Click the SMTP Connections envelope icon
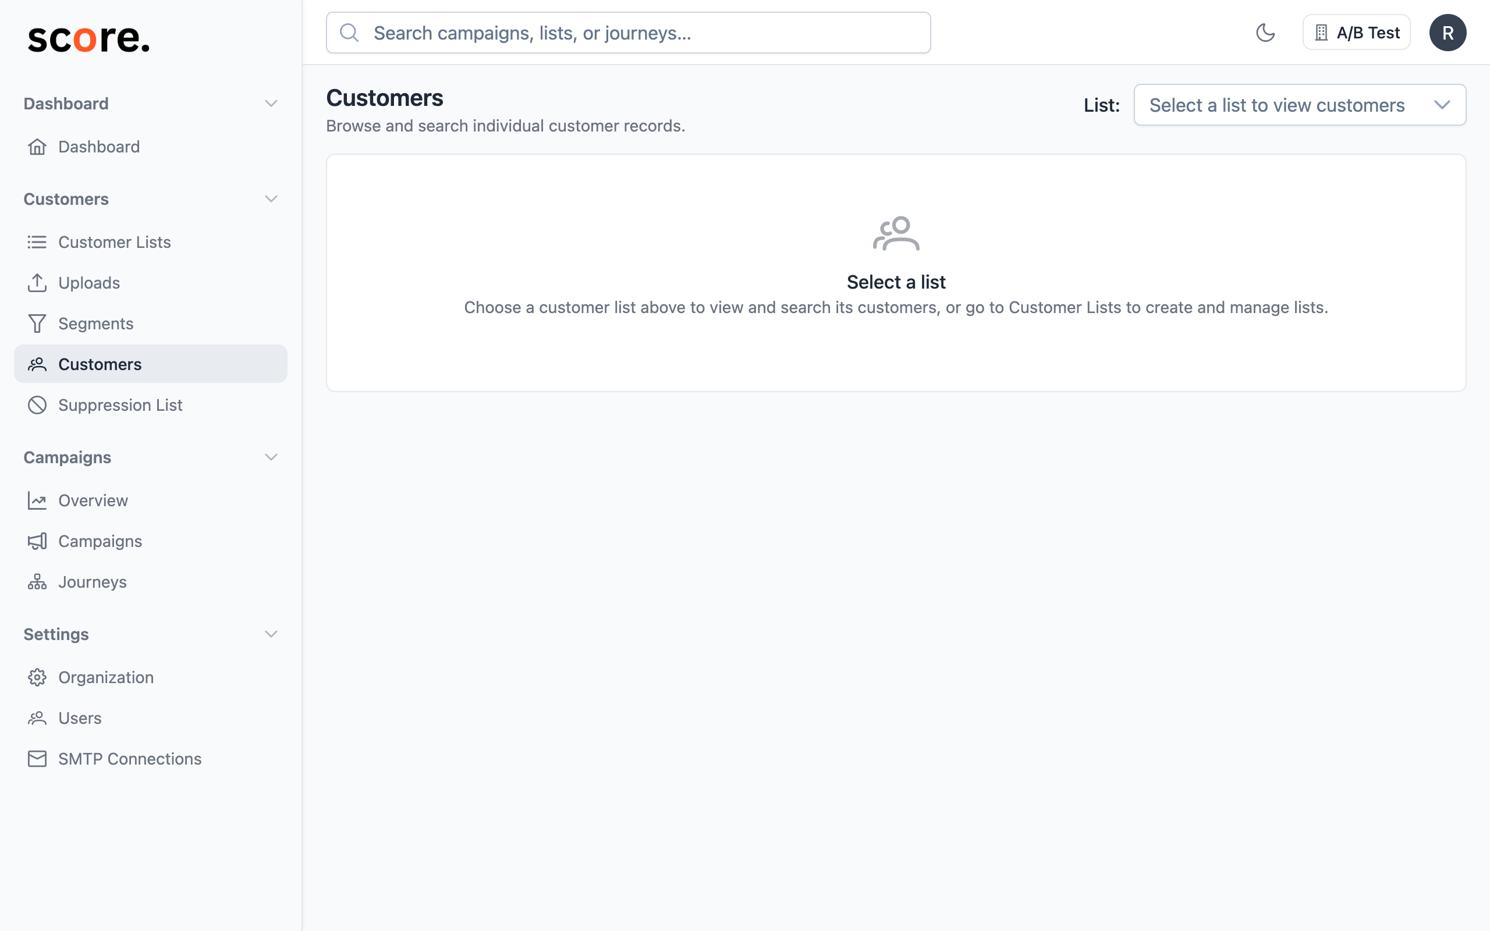 [37, 759]
